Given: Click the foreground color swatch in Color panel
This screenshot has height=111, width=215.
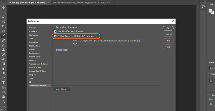Looking at the screenshot, I should coord(211,11).
